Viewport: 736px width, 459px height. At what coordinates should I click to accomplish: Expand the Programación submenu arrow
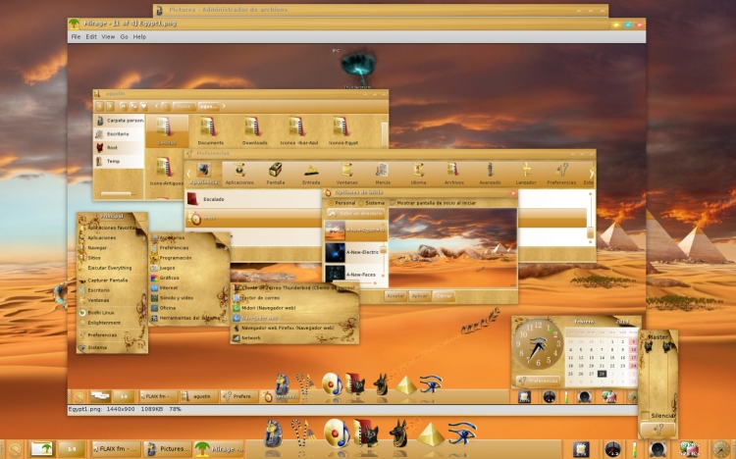coord(226,258)
